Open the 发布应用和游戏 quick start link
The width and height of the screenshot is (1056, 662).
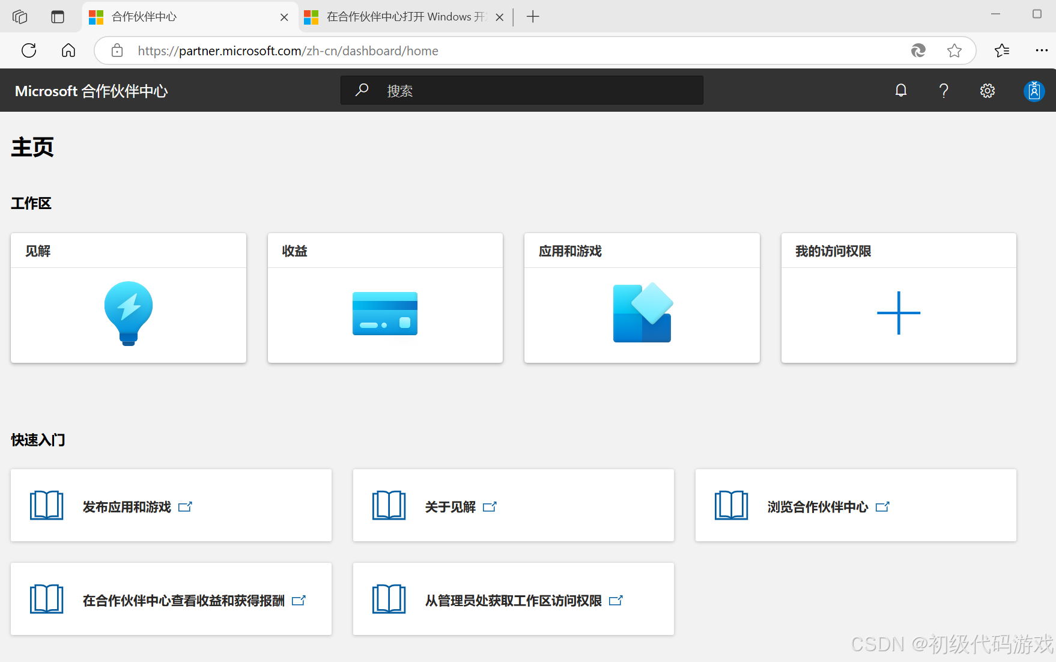pos(127,507)
